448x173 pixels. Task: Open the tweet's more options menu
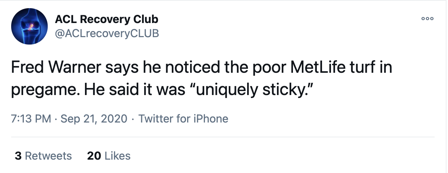(427, 19)
